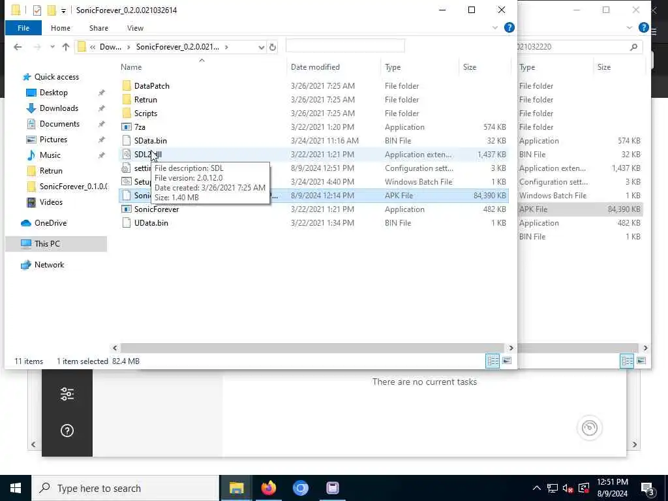Open the settings sliders icon in dark sidebar
This screenshot has height=501, width=668.
click(67, 394)
